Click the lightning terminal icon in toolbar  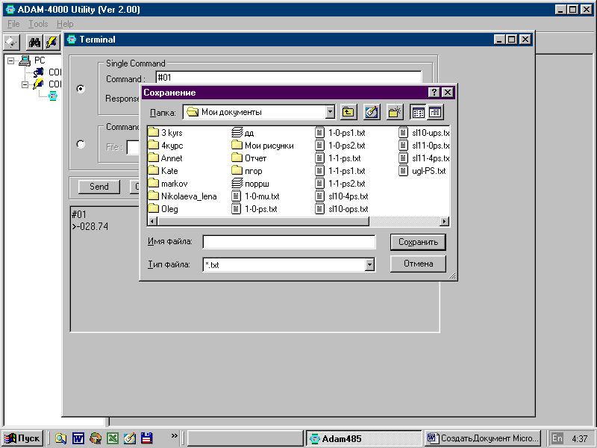point(51,43)
